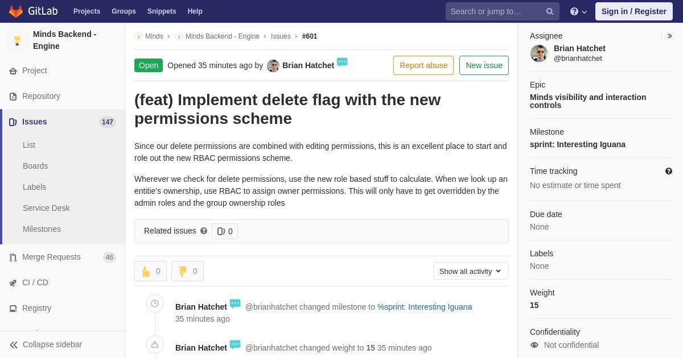Click the Related issues help icon
The image size is (683, 358).
204,231
